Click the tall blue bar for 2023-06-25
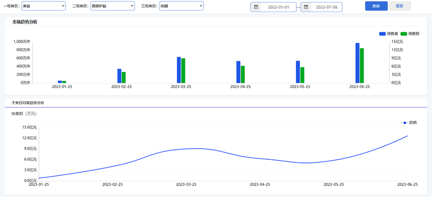 click(357, 63)
